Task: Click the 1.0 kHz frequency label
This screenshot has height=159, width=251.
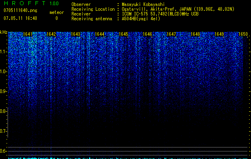Action: (x=3, y=72)
